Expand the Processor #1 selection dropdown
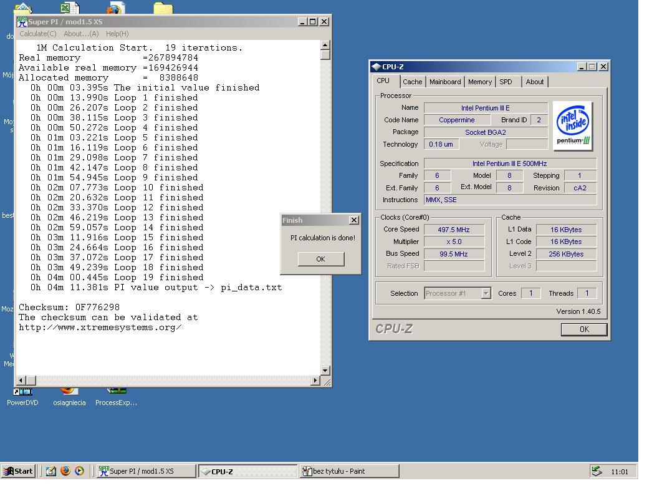657x493 pixels. pos(486,293)
